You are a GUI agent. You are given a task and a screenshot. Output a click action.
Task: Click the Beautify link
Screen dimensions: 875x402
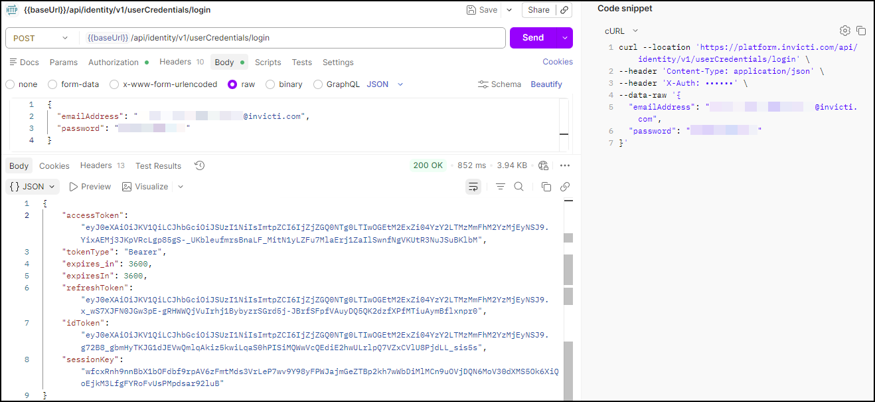click(546, 84)
